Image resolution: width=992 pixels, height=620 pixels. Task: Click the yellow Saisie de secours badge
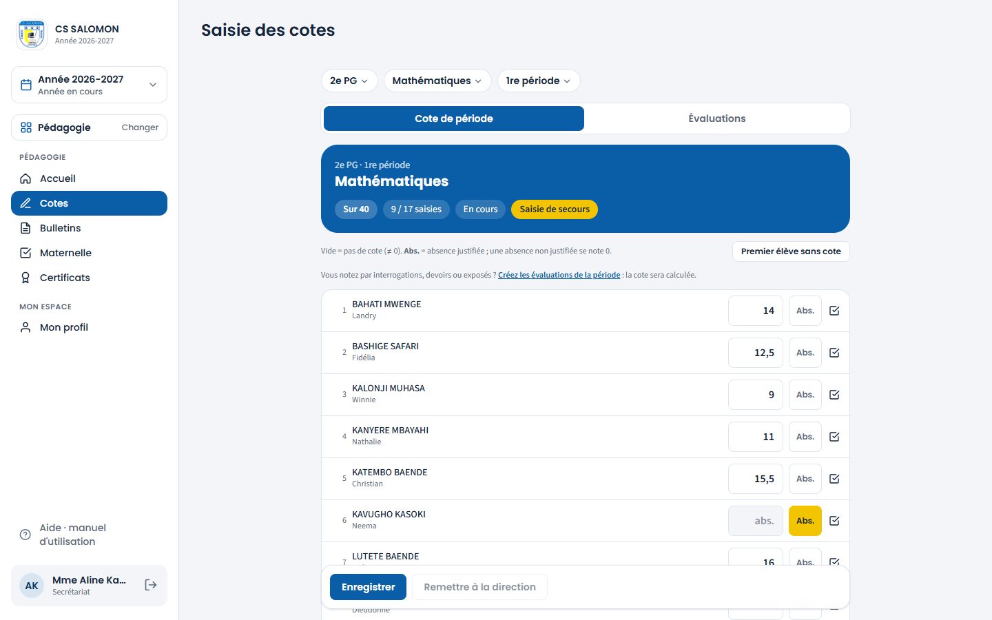[x=555, y=209]
